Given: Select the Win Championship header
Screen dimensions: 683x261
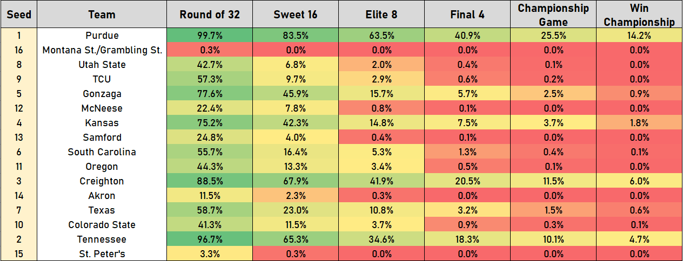Looking at the screenshot, I should pos(639,15).
